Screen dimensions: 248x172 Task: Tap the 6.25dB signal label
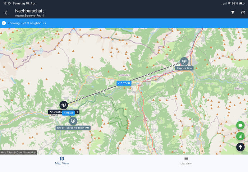[68, 113]
